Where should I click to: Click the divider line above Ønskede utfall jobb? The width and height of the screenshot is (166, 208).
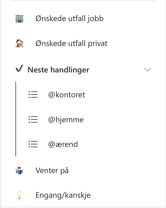[83, 1]
